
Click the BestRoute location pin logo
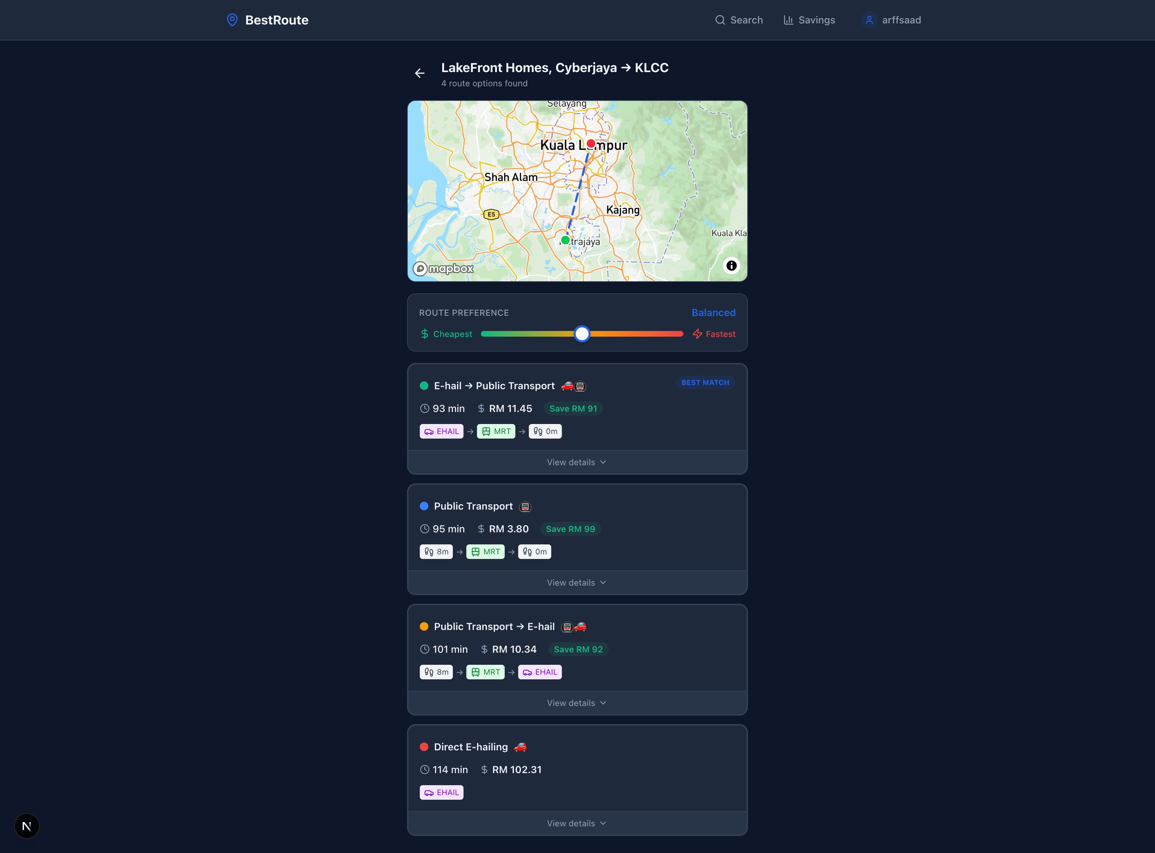pos(232,20)
